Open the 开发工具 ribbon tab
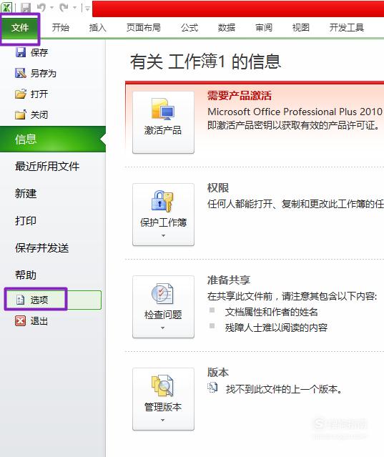Viewport: 384px width, 457px height. [x=347, y=28]
